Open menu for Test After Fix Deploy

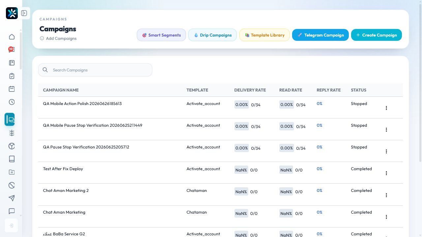tap(386, 173)
